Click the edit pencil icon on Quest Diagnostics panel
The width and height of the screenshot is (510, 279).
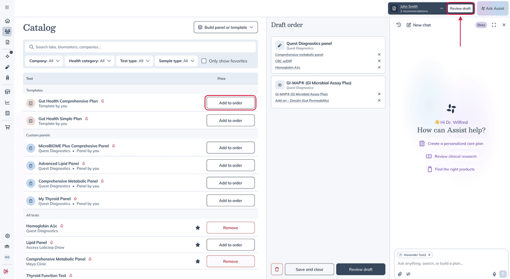point(279,45)
